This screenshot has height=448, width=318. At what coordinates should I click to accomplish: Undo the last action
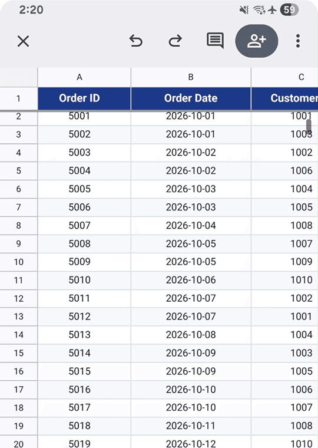pos(136,41)
